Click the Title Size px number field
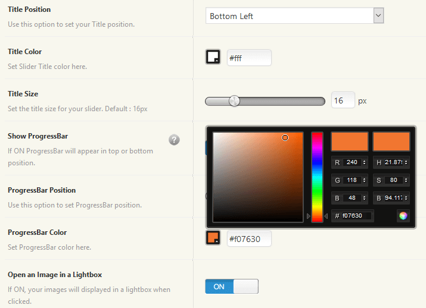This screenshot has width=426, height=308. coord(342,101)
